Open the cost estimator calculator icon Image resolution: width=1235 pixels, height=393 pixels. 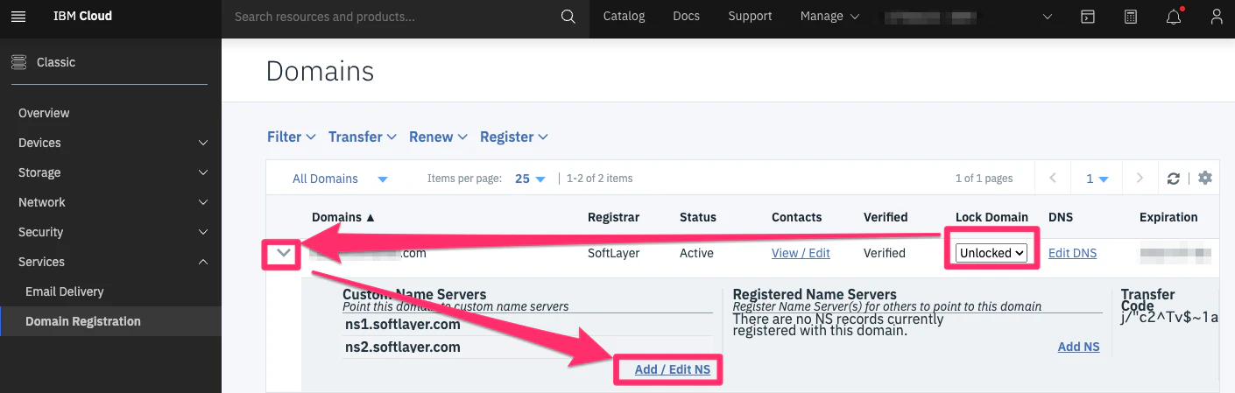[1131, 17]
